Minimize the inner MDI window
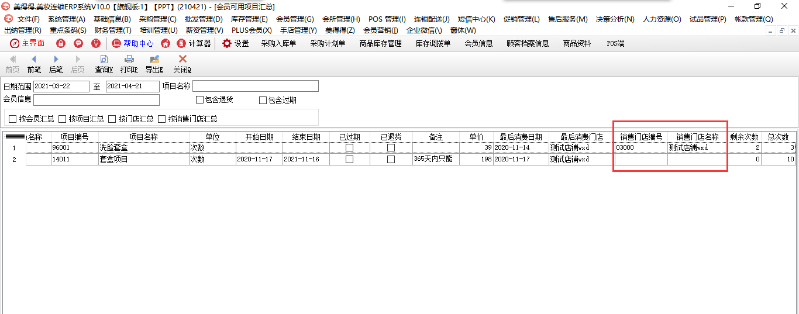This screenshot has height=314, width=799. coord(770,30)
